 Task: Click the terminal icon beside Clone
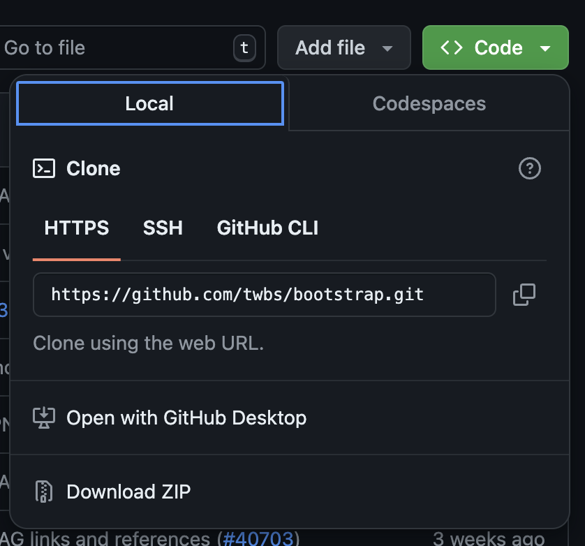click(x=44, y=169)
